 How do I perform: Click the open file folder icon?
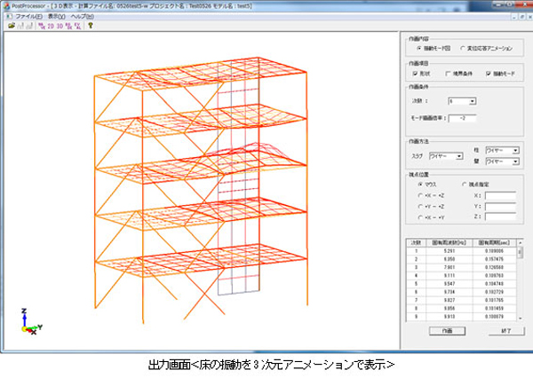tap(12, 26)
